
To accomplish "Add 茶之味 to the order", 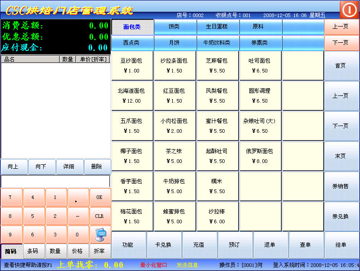I will pyautogui.click(x=175, y=156).
